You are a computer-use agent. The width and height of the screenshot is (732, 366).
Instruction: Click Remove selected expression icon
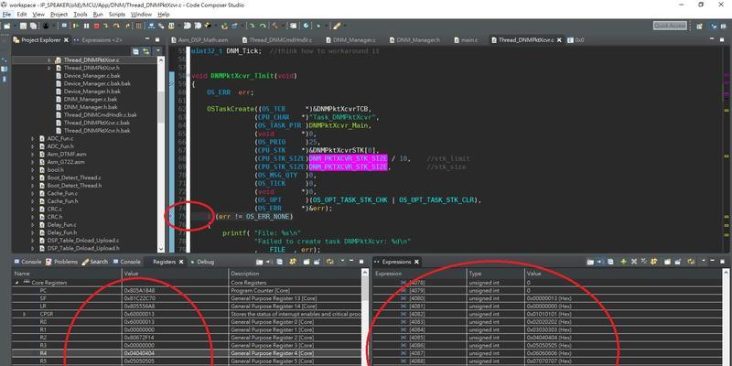click(634, 262)
